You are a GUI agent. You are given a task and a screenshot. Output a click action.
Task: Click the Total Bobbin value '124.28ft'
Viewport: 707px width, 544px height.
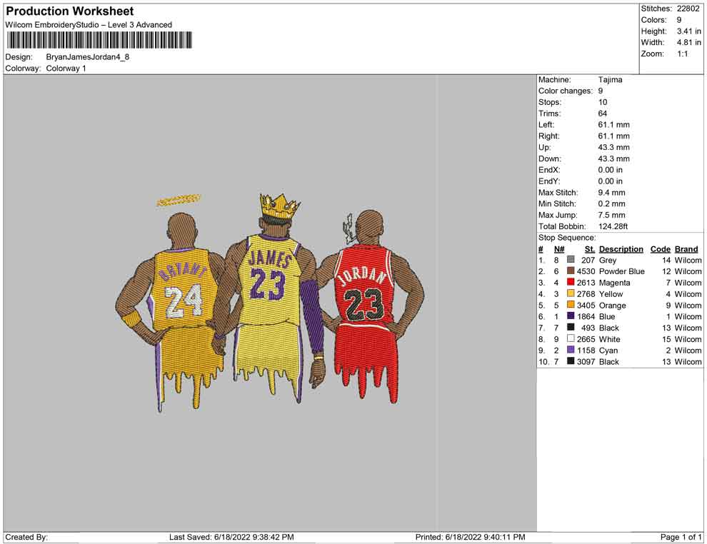pyautogui.click(x=613, y=226)
